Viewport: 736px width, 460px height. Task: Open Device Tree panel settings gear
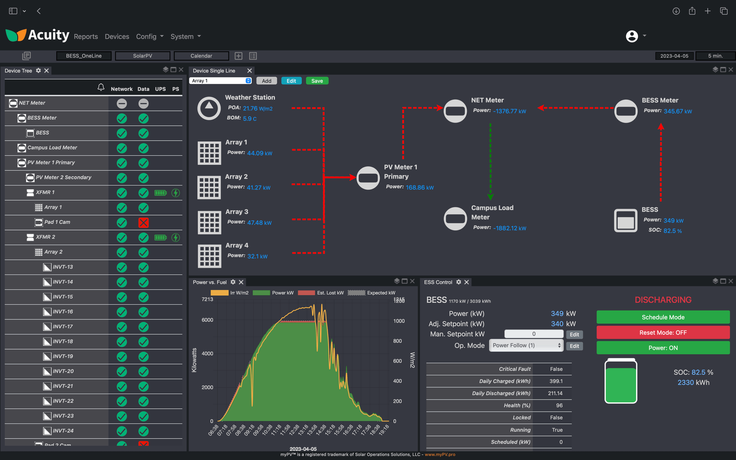37,70
